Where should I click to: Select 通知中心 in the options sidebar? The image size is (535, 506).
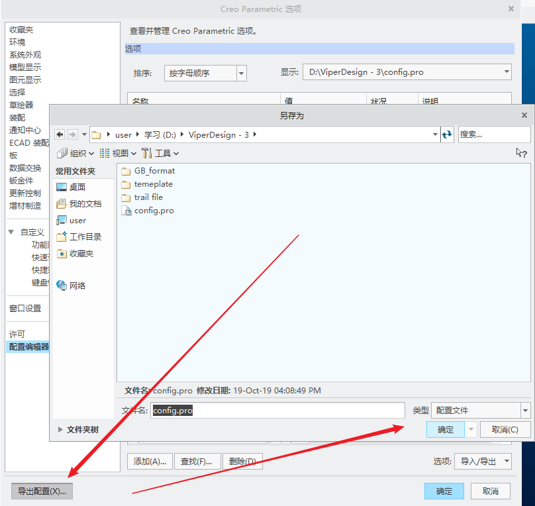coord(25,130)
